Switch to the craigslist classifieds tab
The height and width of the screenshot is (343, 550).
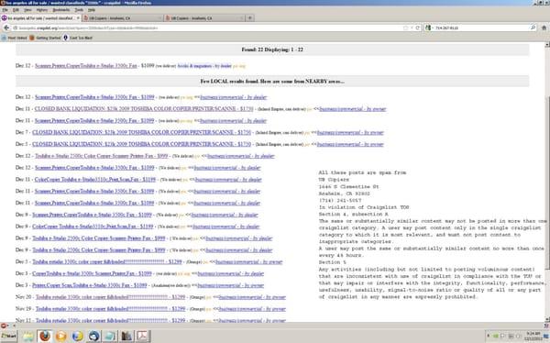pos(40,18)
